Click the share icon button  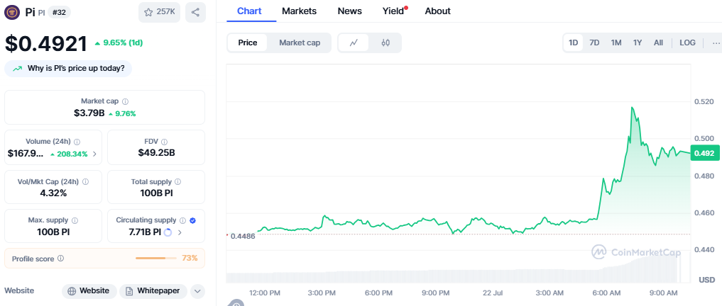(x=196, y=13)
